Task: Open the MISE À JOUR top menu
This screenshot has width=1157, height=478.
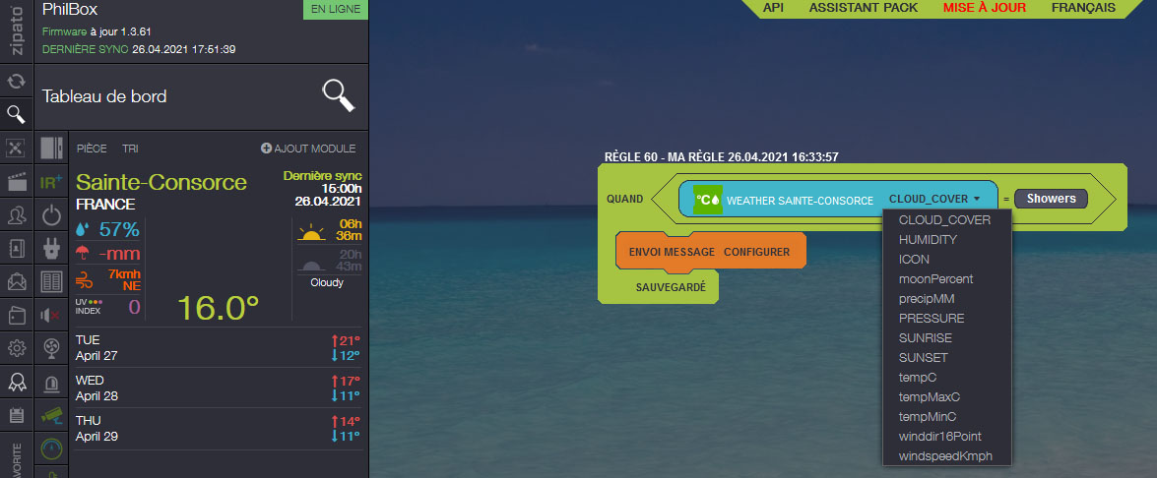Action: point(984,8)
